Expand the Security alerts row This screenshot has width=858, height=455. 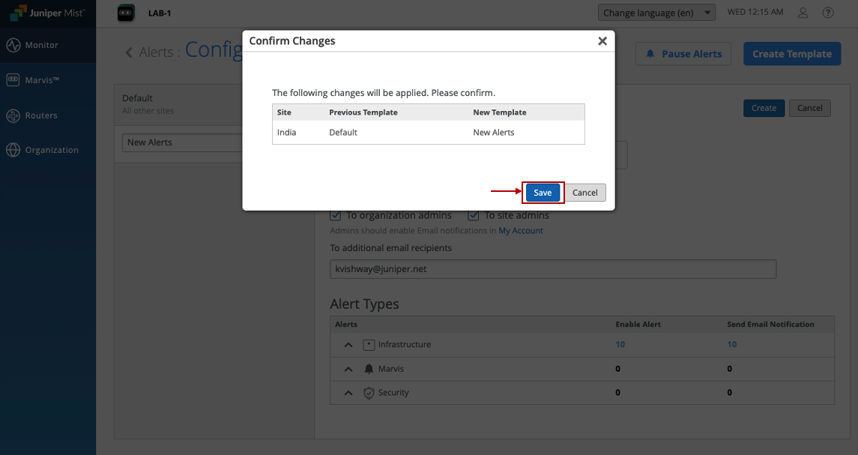tap(348, 393)
